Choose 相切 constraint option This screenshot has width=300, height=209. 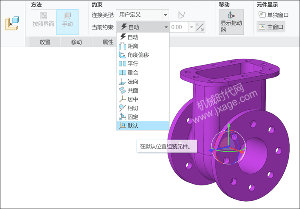(x=143, y=108)
